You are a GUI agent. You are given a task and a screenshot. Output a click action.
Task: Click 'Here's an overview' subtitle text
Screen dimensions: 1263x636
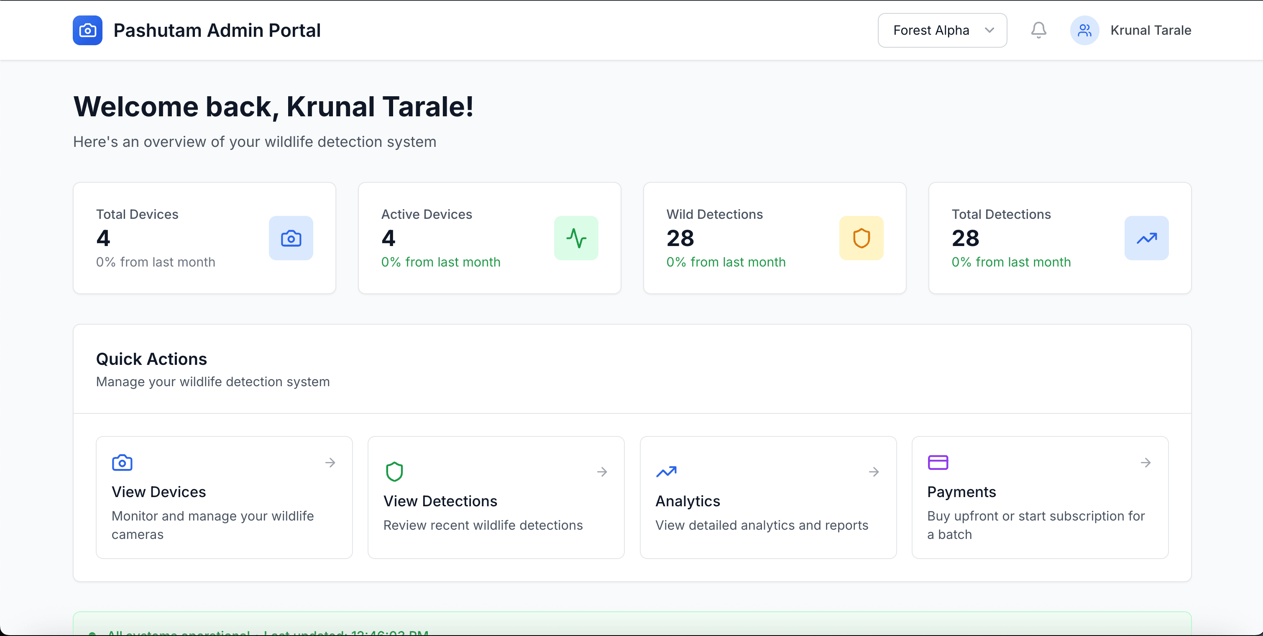pos(254,142)
